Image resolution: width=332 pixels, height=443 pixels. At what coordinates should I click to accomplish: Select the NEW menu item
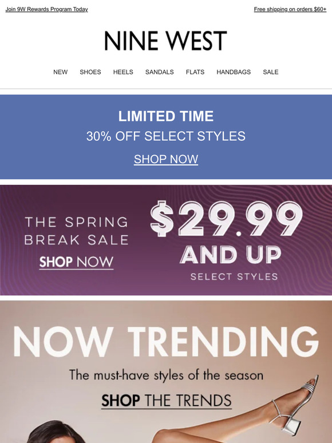61,72
